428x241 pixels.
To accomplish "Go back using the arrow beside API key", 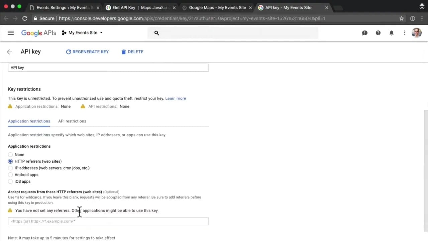I will point(9,52).
